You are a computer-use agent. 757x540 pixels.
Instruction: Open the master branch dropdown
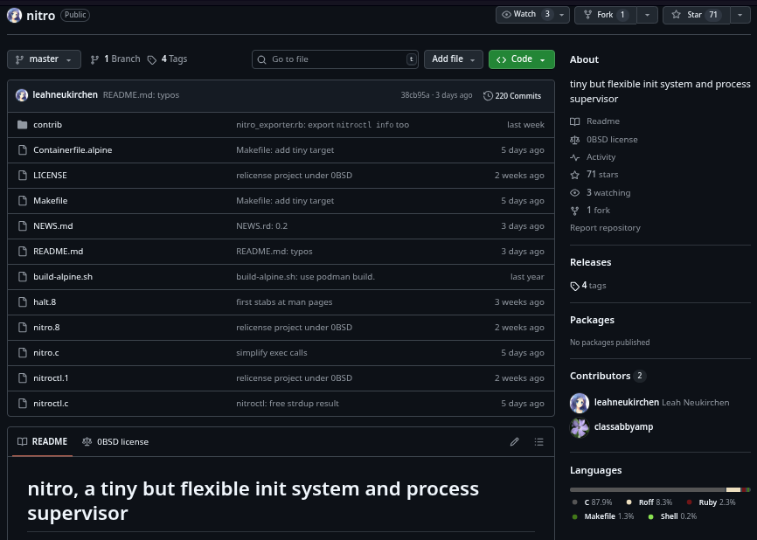click(x=44, y=59)
